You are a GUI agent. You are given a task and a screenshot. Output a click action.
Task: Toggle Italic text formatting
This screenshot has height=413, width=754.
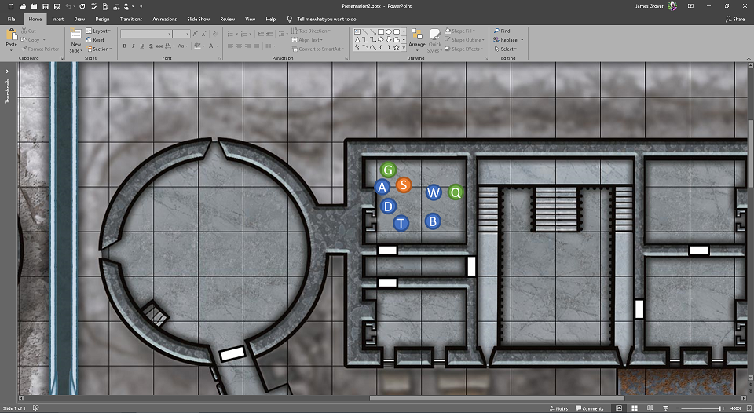(x=134, y=46)
